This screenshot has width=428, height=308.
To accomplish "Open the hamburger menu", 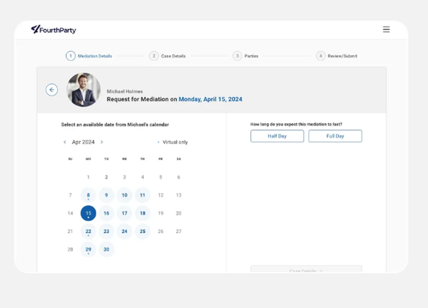I will pos(386,30).
